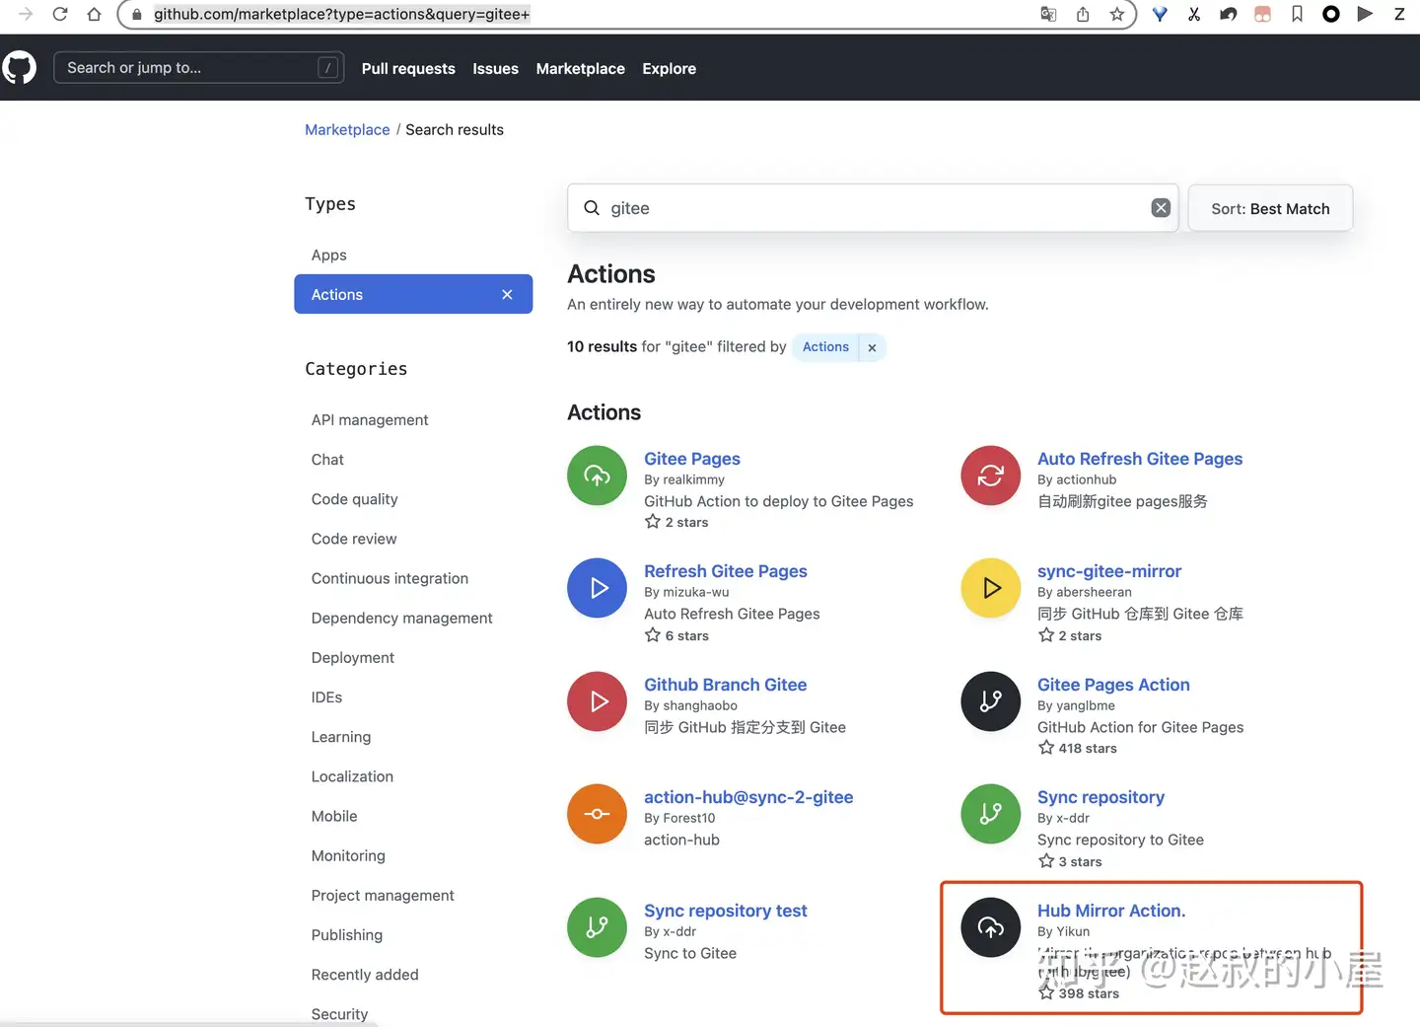Filter by Continuous integration category

point(390,578)
